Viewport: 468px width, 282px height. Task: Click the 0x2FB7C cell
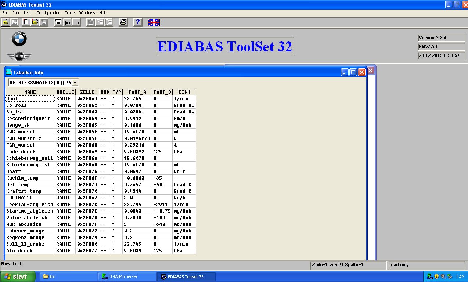(x=87, y=205)
